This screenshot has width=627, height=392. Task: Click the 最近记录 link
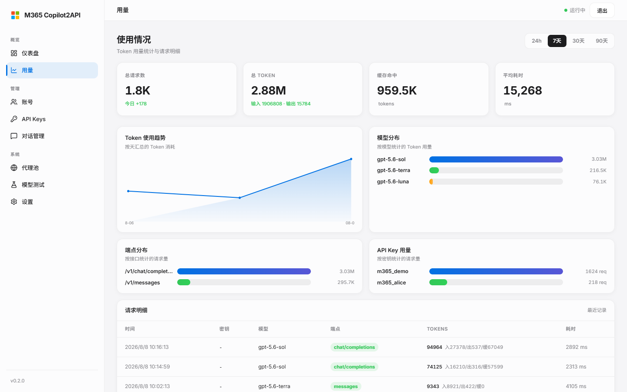597,310
